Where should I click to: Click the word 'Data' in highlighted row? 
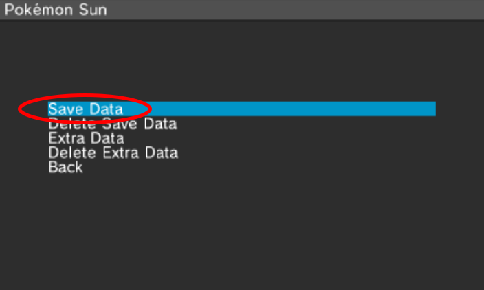coord(106,109)
